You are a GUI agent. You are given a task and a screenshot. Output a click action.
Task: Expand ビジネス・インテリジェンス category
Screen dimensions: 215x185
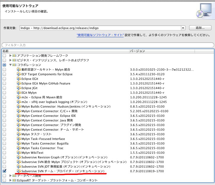(x=10, y=60)
